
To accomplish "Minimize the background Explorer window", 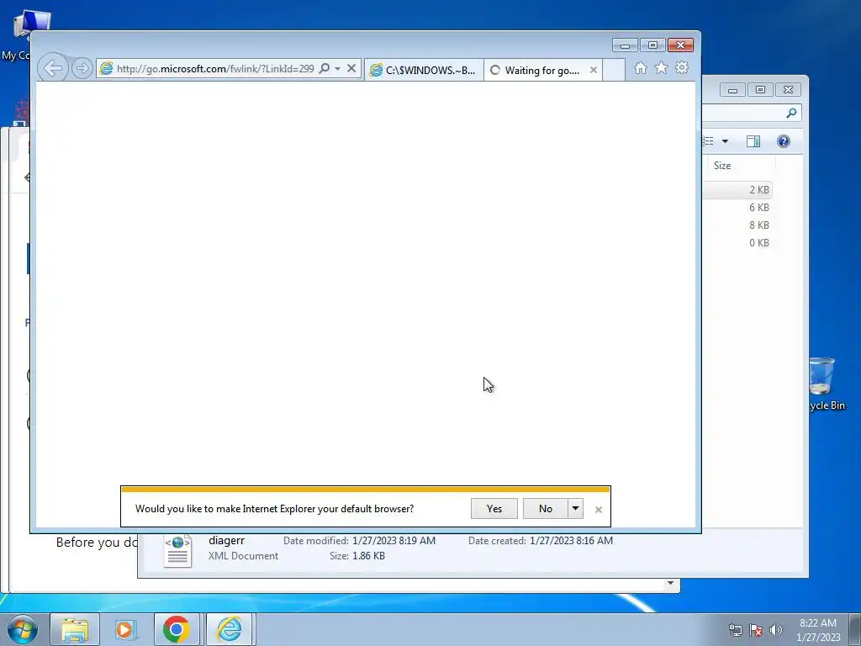I will click(732, 89).
